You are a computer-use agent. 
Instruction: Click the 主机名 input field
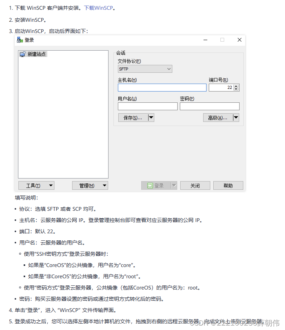162,87
